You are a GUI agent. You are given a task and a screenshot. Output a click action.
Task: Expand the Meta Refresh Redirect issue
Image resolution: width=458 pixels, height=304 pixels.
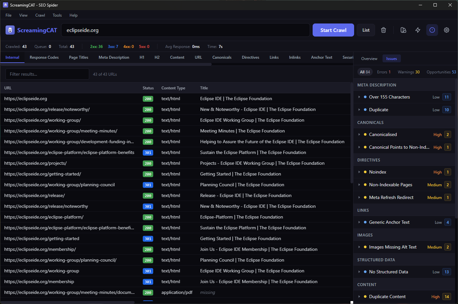coord(359,197)
